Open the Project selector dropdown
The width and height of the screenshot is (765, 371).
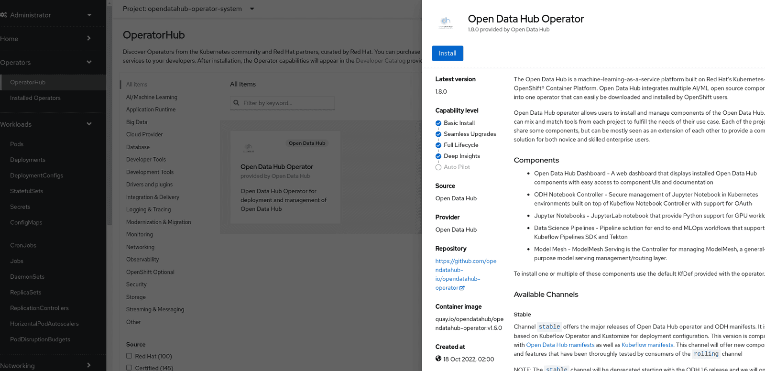[189, 9]
